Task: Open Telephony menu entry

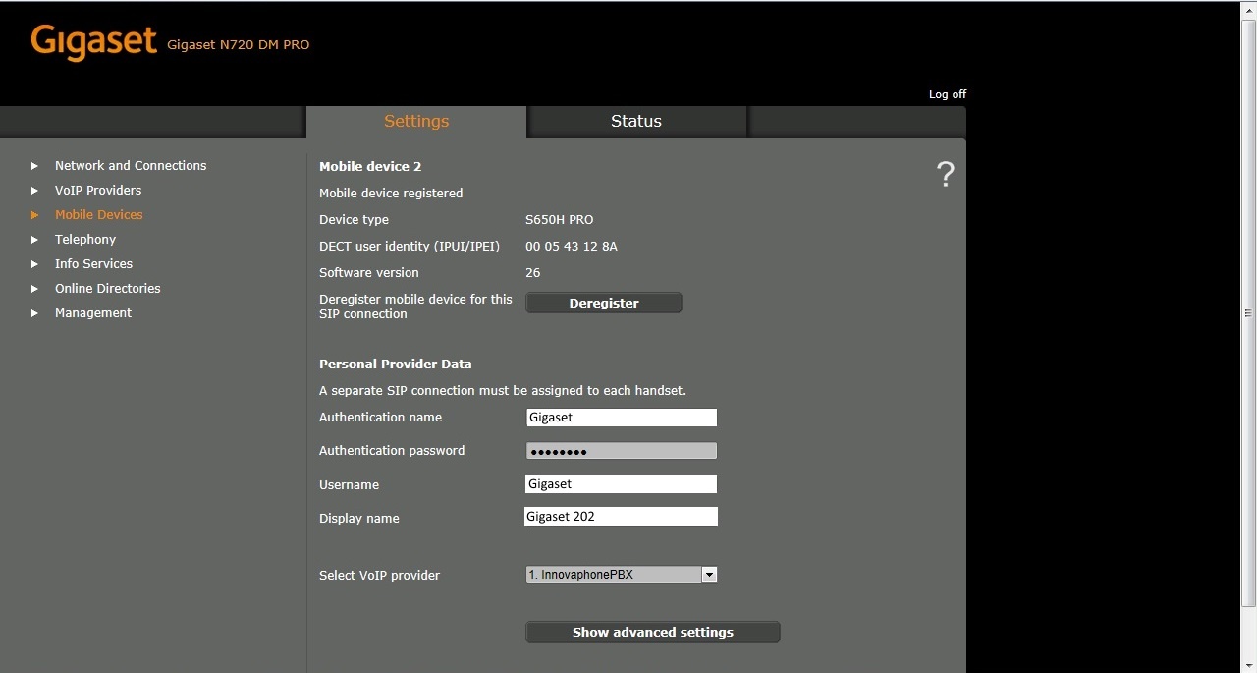Action: point(85,240)
